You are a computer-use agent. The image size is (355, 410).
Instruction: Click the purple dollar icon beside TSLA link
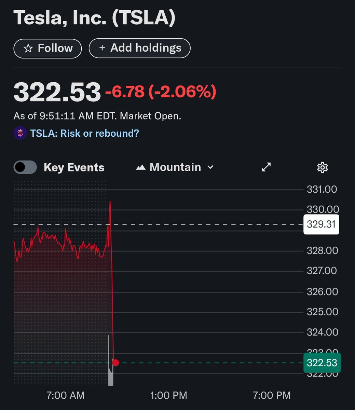coord(20,133)
